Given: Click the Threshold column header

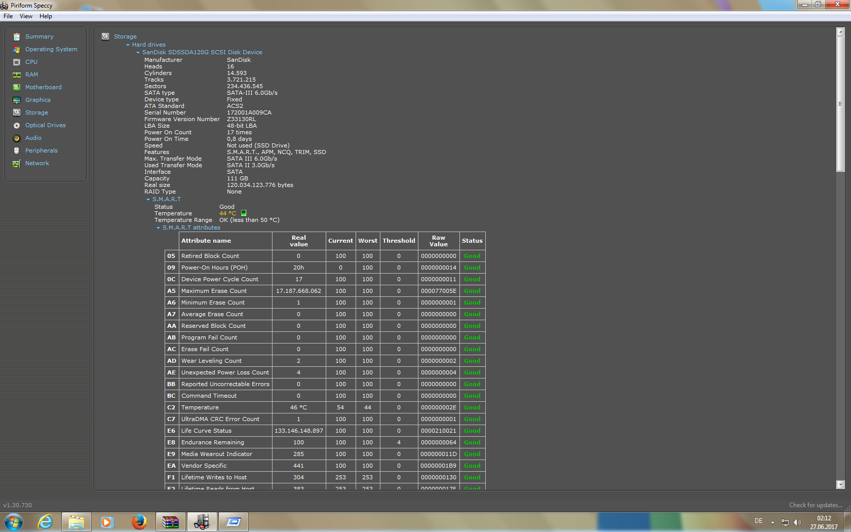Looking at the screenshot, I should tap(399, 241).
